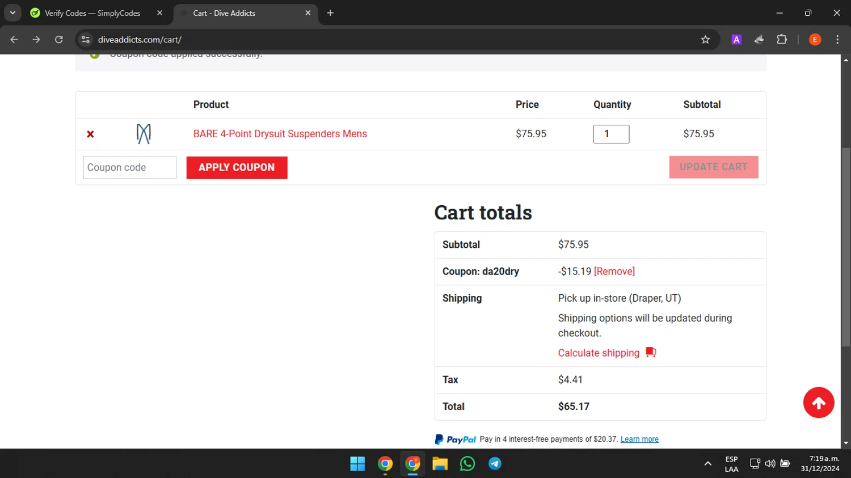Select the Tax amount $4.41
851x478 pixels.
[570, 380]
